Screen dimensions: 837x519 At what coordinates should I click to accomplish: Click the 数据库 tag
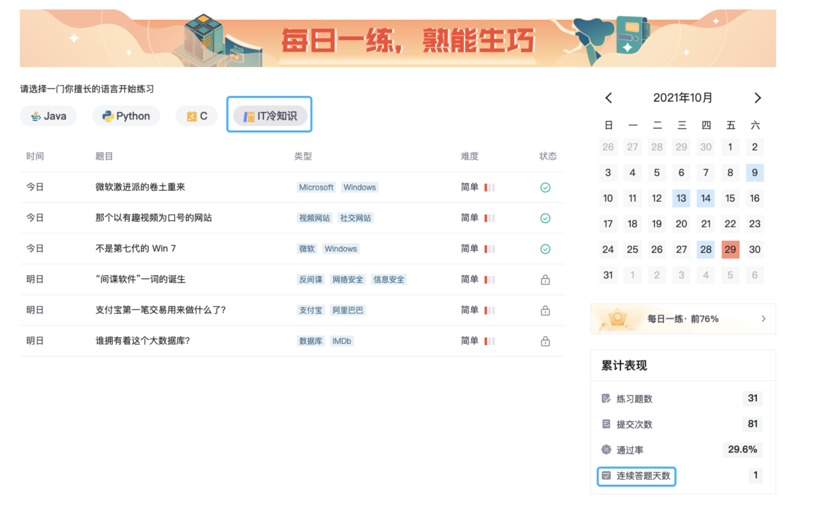(310, 341)
